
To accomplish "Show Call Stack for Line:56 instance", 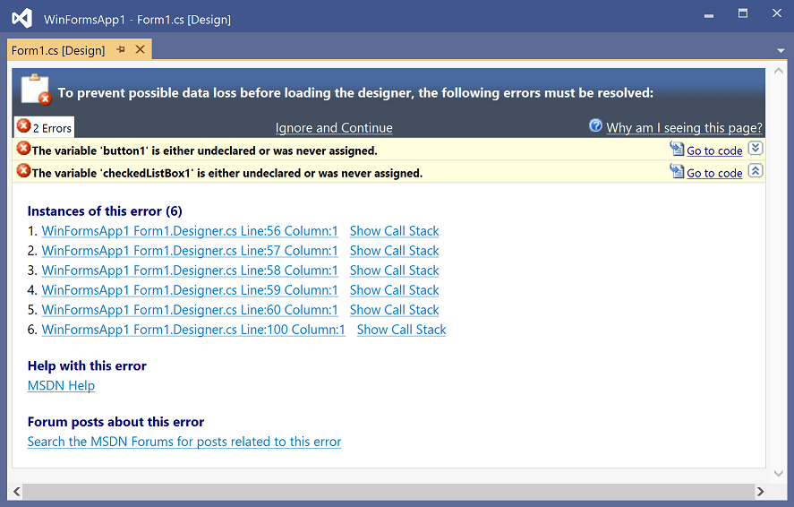I will [x=395, y=231].
